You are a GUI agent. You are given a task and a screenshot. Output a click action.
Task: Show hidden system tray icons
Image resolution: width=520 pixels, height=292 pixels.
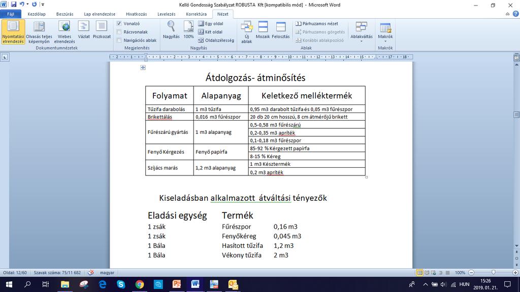[425, 284]
